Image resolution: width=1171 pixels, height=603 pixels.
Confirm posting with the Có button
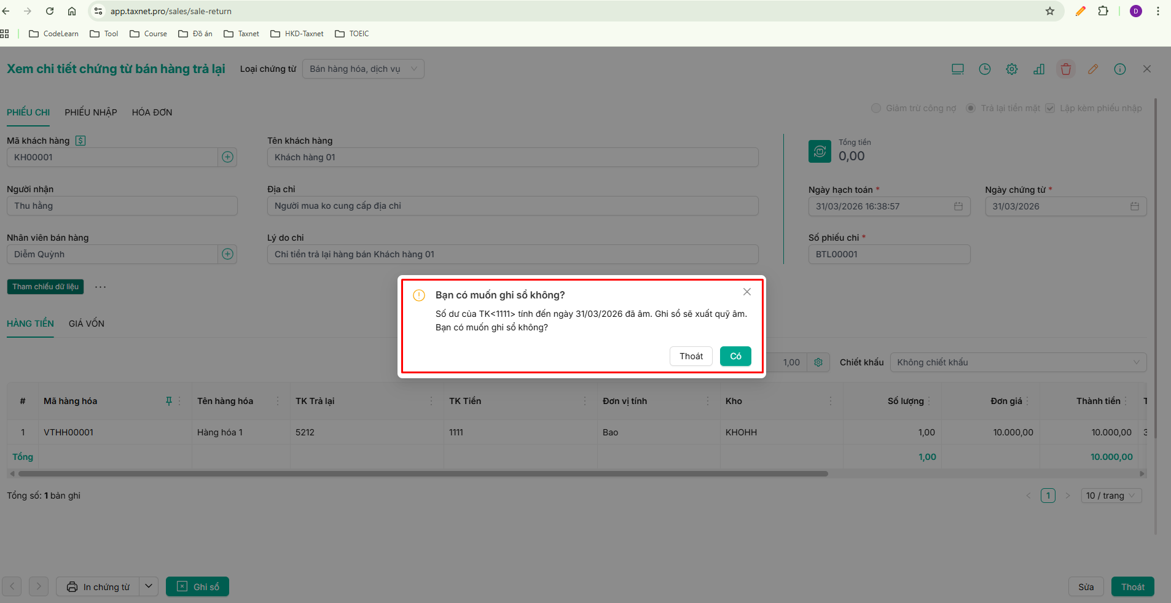coord(735,356)
